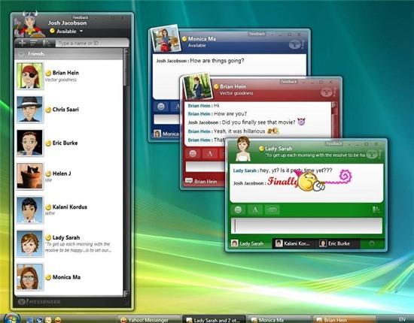Open font formatting in Brian Hein window

click(x=210, y=153)
